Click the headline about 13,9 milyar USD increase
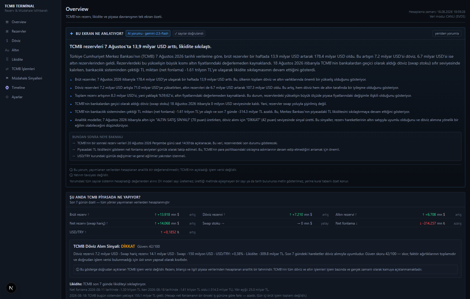 140,47
